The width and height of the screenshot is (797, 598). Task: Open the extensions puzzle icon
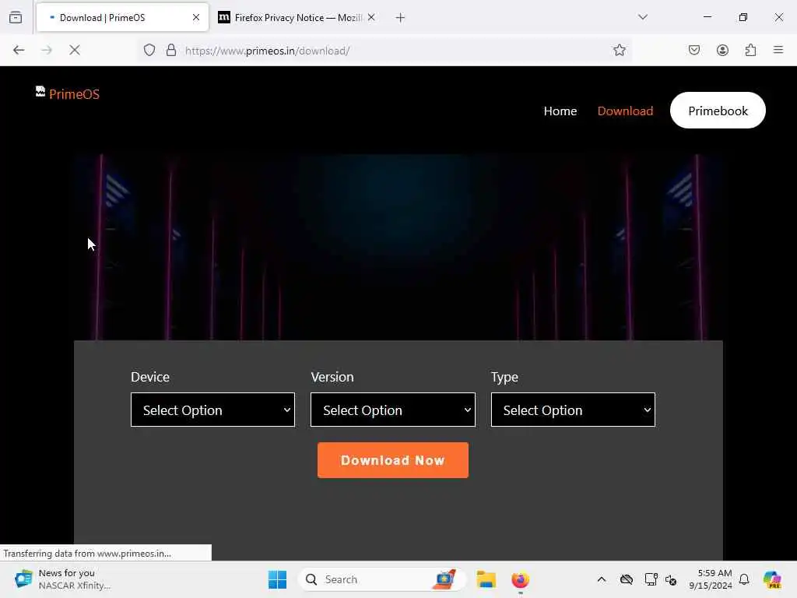(750, 50)
